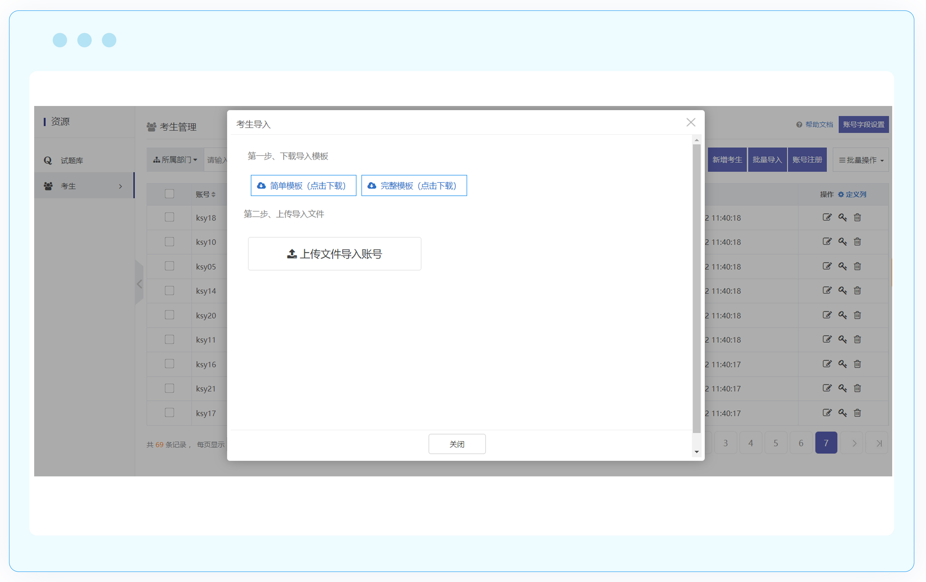This screenshot has width=926, height=582.
Task: Open 帮助文档 help link
Action: tap(818, 125)
